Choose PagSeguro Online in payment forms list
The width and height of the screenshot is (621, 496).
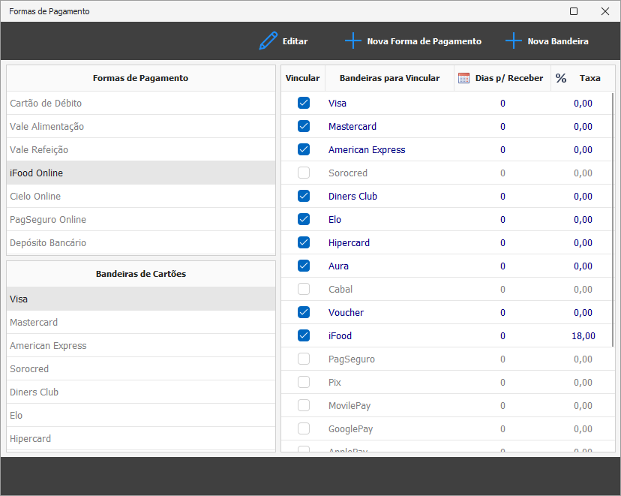click(48, 220)
